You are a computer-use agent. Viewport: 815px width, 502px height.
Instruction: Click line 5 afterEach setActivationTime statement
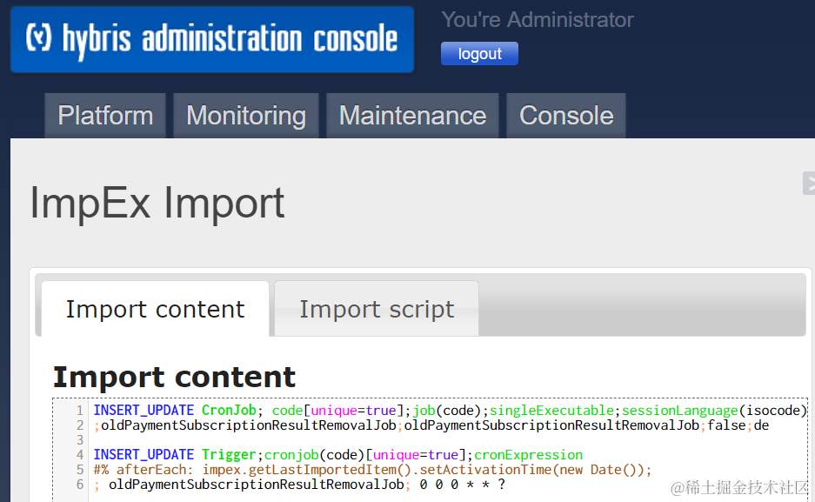[372, 470]
